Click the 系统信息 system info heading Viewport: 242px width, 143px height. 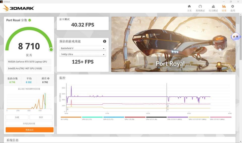pyautogui.click(x=13, y=140)
